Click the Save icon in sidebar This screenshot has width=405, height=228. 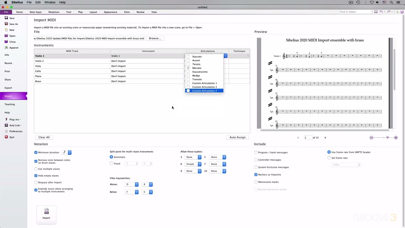tap(6, 18)
